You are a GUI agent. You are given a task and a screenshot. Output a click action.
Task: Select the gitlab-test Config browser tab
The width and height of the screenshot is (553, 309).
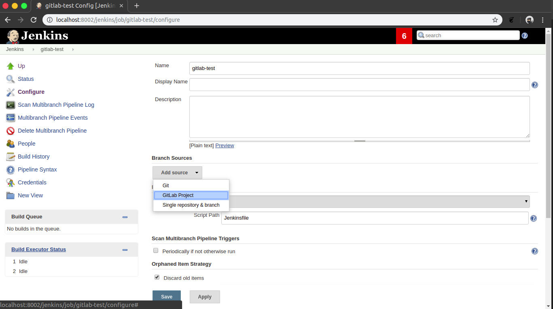[x=80, y=6]
